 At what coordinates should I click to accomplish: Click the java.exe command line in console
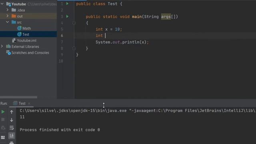tap(138, 110)
